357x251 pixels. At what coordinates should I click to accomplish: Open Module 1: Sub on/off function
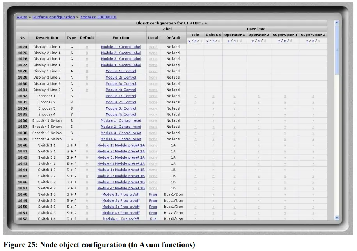click(121, 219)
